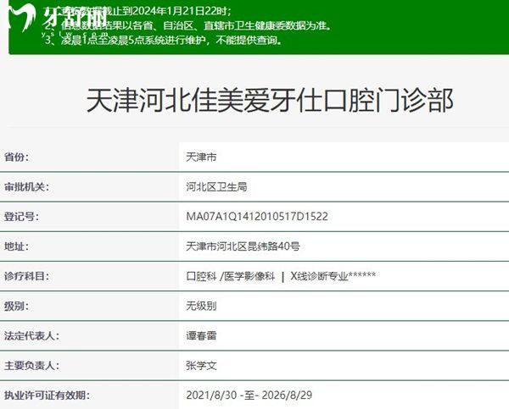Click the address 天津市河北区昆纬路40号
The image size is (509, 409).
tap(243, 246)
